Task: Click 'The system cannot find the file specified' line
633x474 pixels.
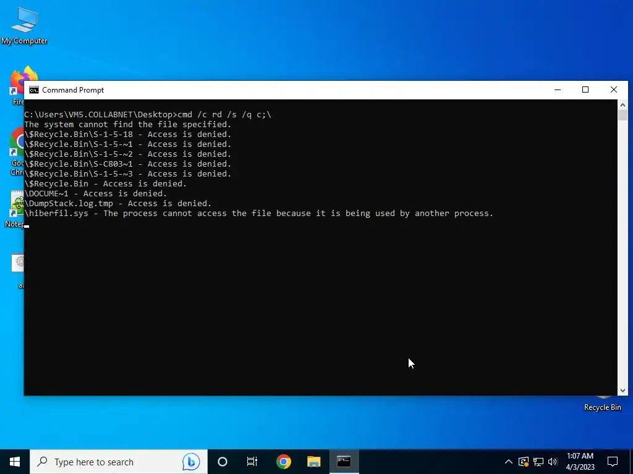Action: 127,124
